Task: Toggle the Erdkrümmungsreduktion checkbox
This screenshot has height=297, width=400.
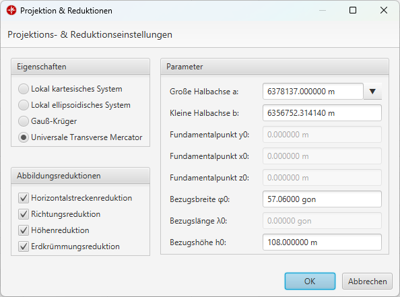Action: click(24, 246)
